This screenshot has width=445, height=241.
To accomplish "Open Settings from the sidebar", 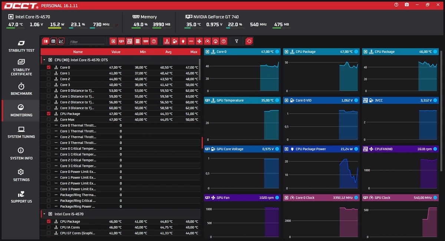I will pyautogui.click(x=21, y=175).
